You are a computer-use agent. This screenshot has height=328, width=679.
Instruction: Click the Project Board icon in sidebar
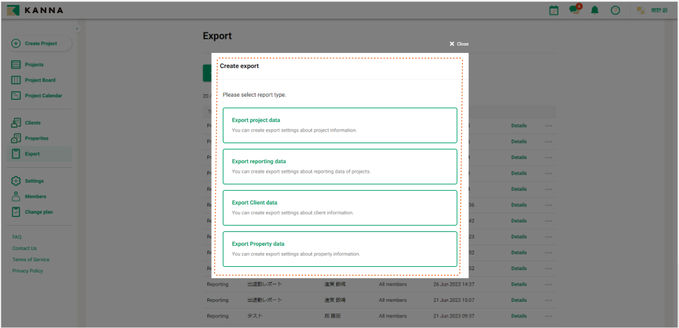pos(16,80)
